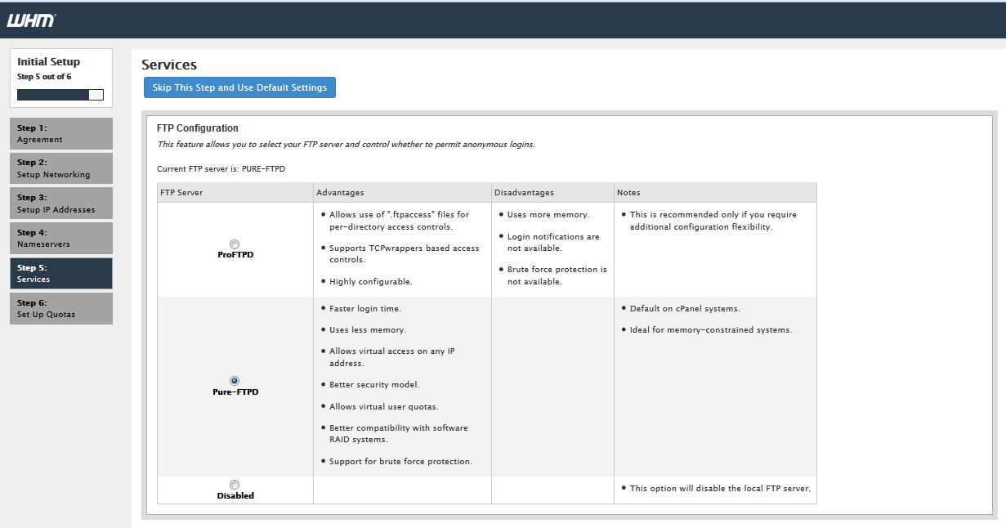This screenshot has height=528, width=1006.
Task: Navigate to Step 3: Setup IP Addresses
Action: [61, 204]
